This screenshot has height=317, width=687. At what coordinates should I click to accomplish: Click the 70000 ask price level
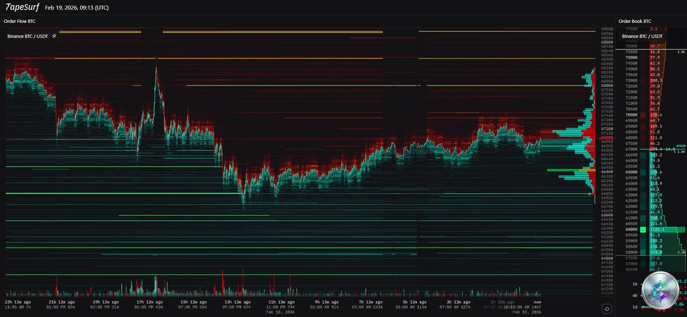pos(631,115)
